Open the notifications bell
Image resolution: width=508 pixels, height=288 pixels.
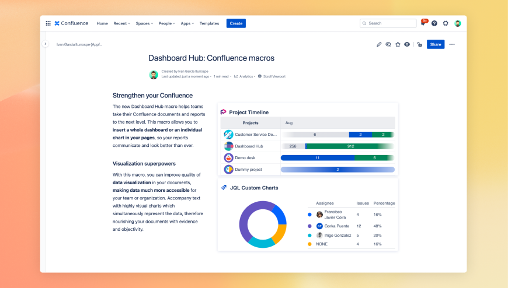pyautogui.click(x=423, y=23)
